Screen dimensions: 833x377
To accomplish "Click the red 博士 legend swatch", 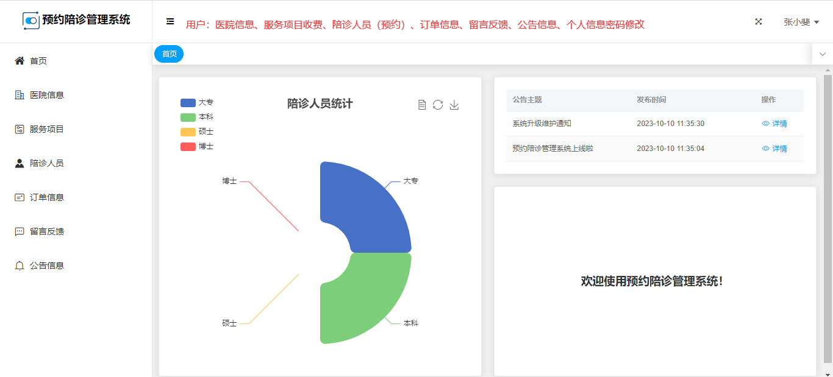I will pyautogui.click(x=188, y=147).
